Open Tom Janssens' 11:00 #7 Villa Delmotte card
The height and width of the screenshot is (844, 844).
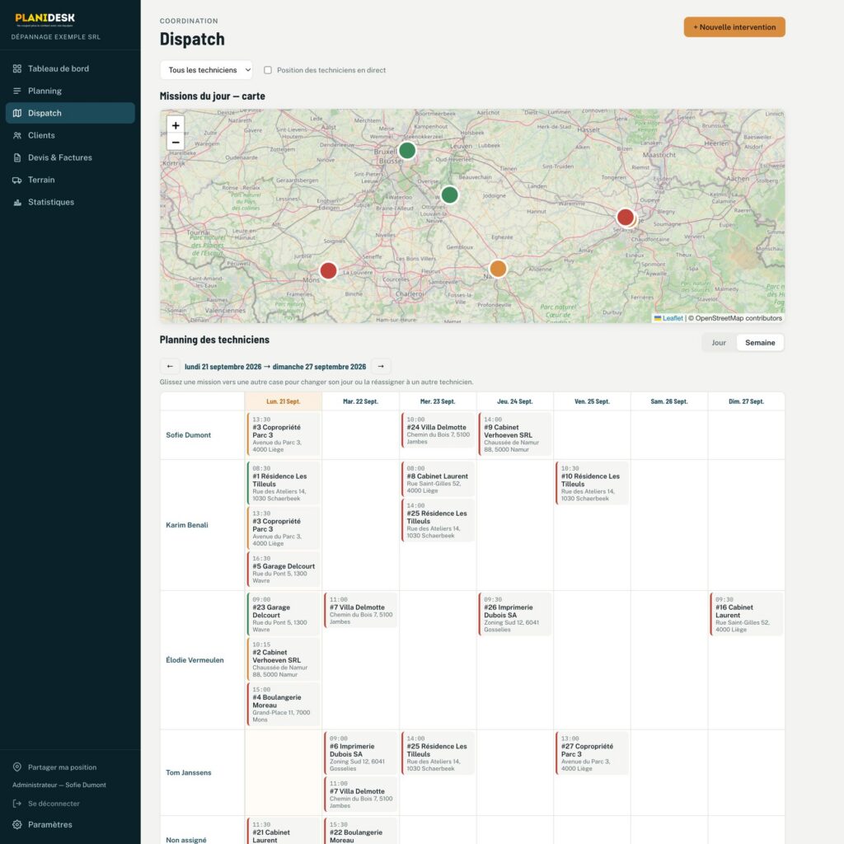[x=361, y=795]
